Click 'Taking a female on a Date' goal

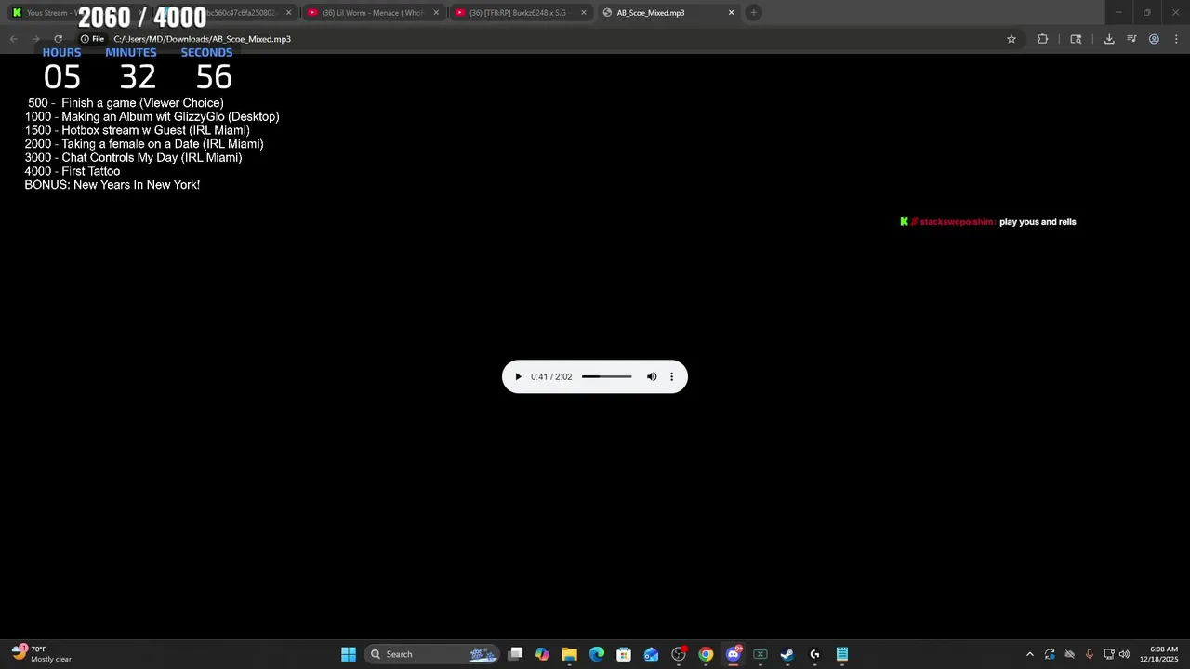pyautogui.click(x=144, y=144)
